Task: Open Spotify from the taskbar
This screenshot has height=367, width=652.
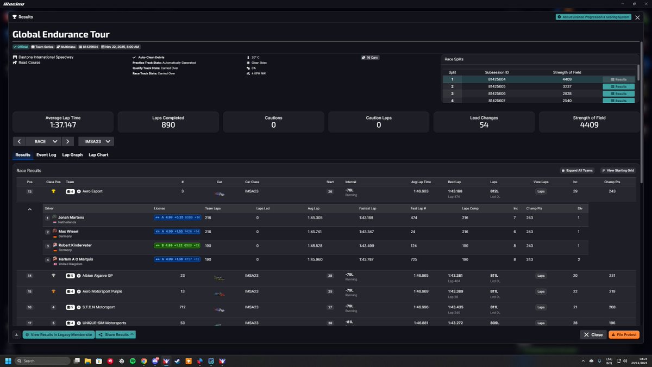Action: 133,360
